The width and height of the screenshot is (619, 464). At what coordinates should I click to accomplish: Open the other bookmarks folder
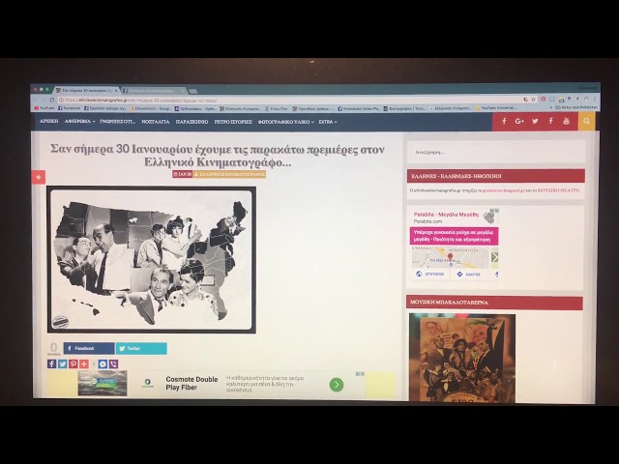point(576,107)
